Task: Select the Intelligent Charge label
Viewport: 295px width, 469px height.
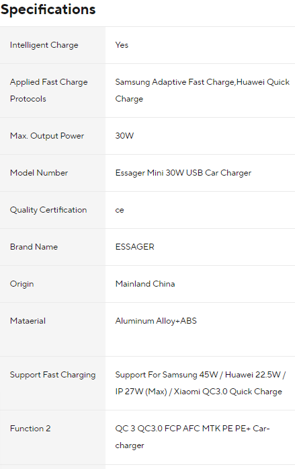Action: 44,45
